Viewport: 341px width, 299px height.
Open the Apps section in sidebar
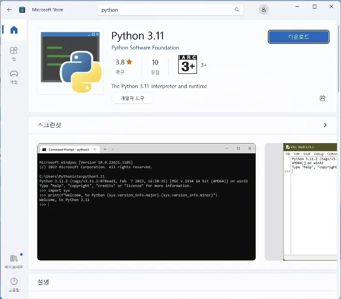click(14, 53)
